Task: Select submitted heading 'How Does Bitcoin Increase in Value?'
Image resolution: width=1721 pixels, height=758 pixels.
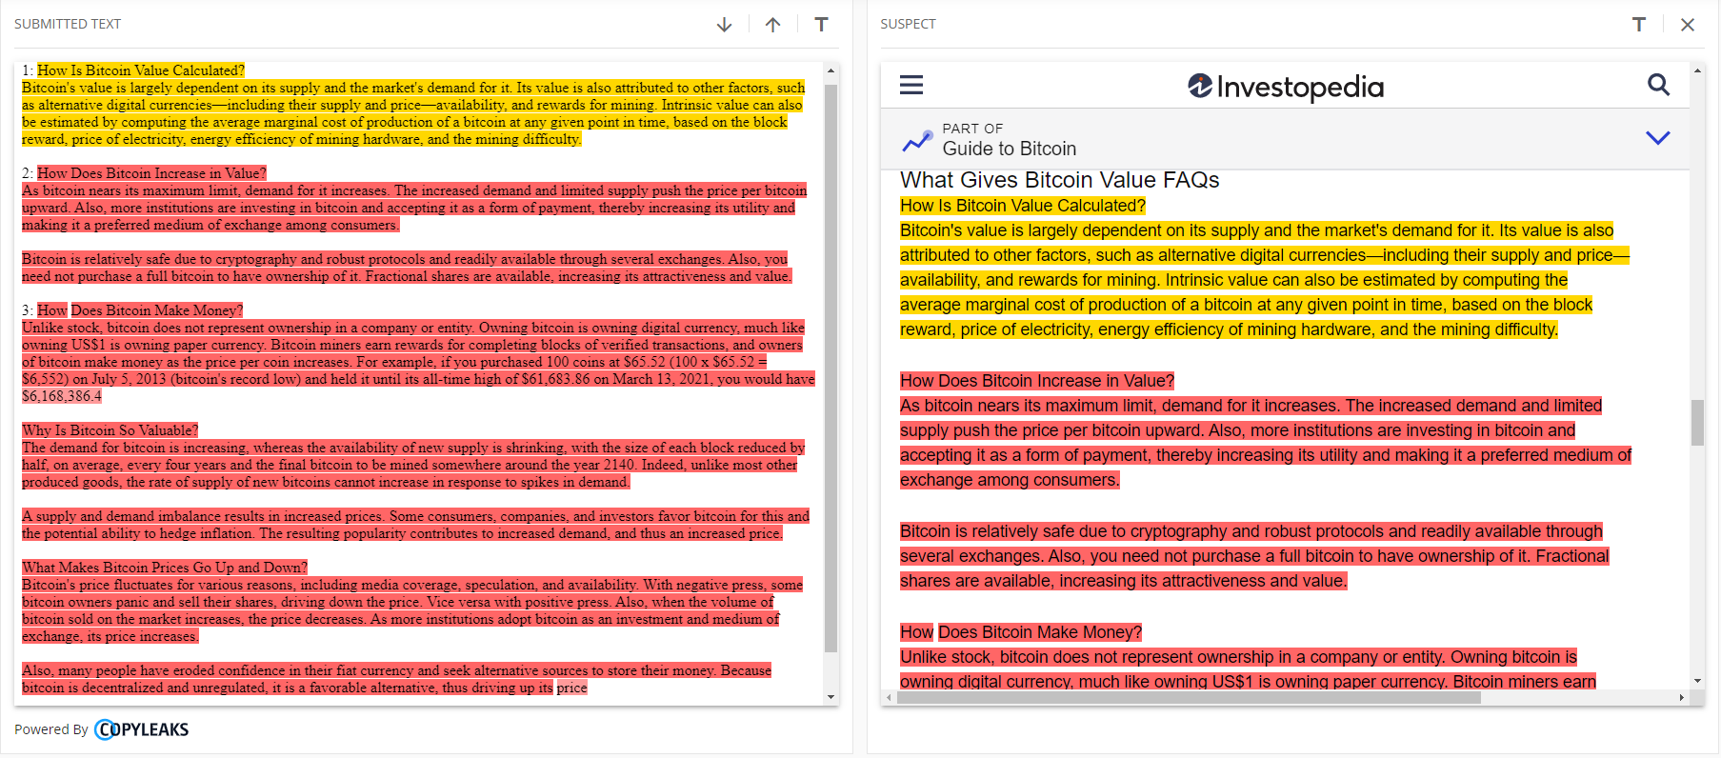Action: tap(151, 173)
